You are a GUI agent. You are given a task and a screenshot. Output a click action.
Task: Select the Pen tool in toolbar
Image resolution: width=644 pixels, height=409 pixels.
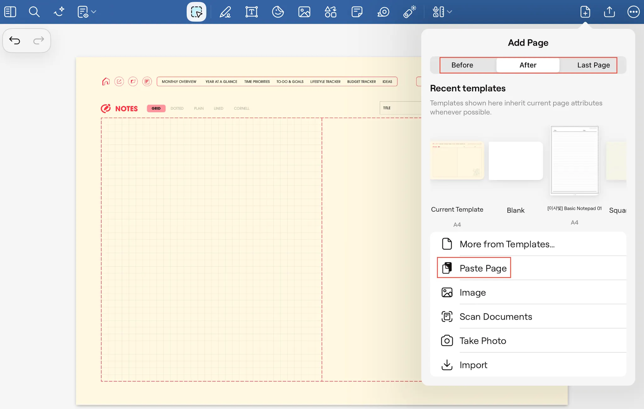(x=225, y=12)
